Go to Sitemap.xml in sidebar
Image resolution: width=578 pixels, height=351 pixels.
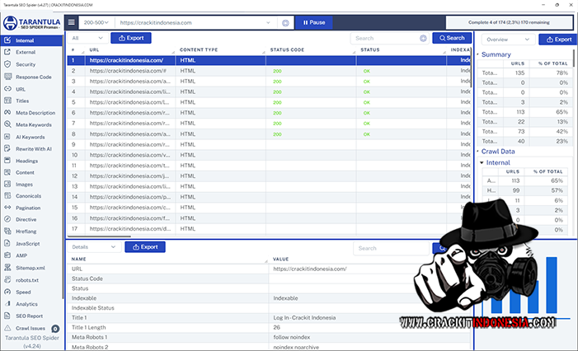pyautogui.click(x=31, y=268)
